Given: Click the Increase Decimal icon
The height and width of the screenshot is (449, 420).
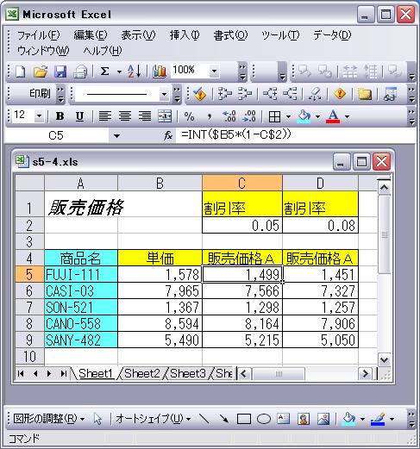Looking at the screenshot, I should [229, 116].
